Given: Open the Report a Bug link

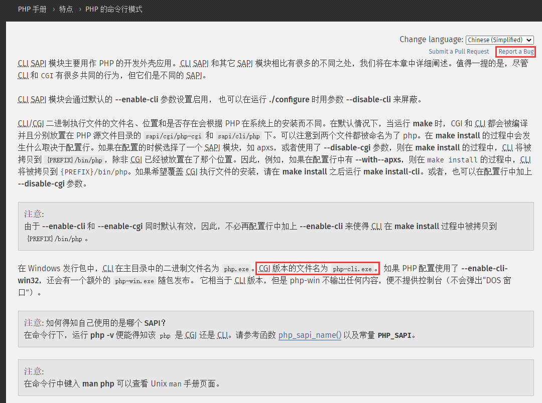Looking at the screenshot, I should tap(515, 52).
